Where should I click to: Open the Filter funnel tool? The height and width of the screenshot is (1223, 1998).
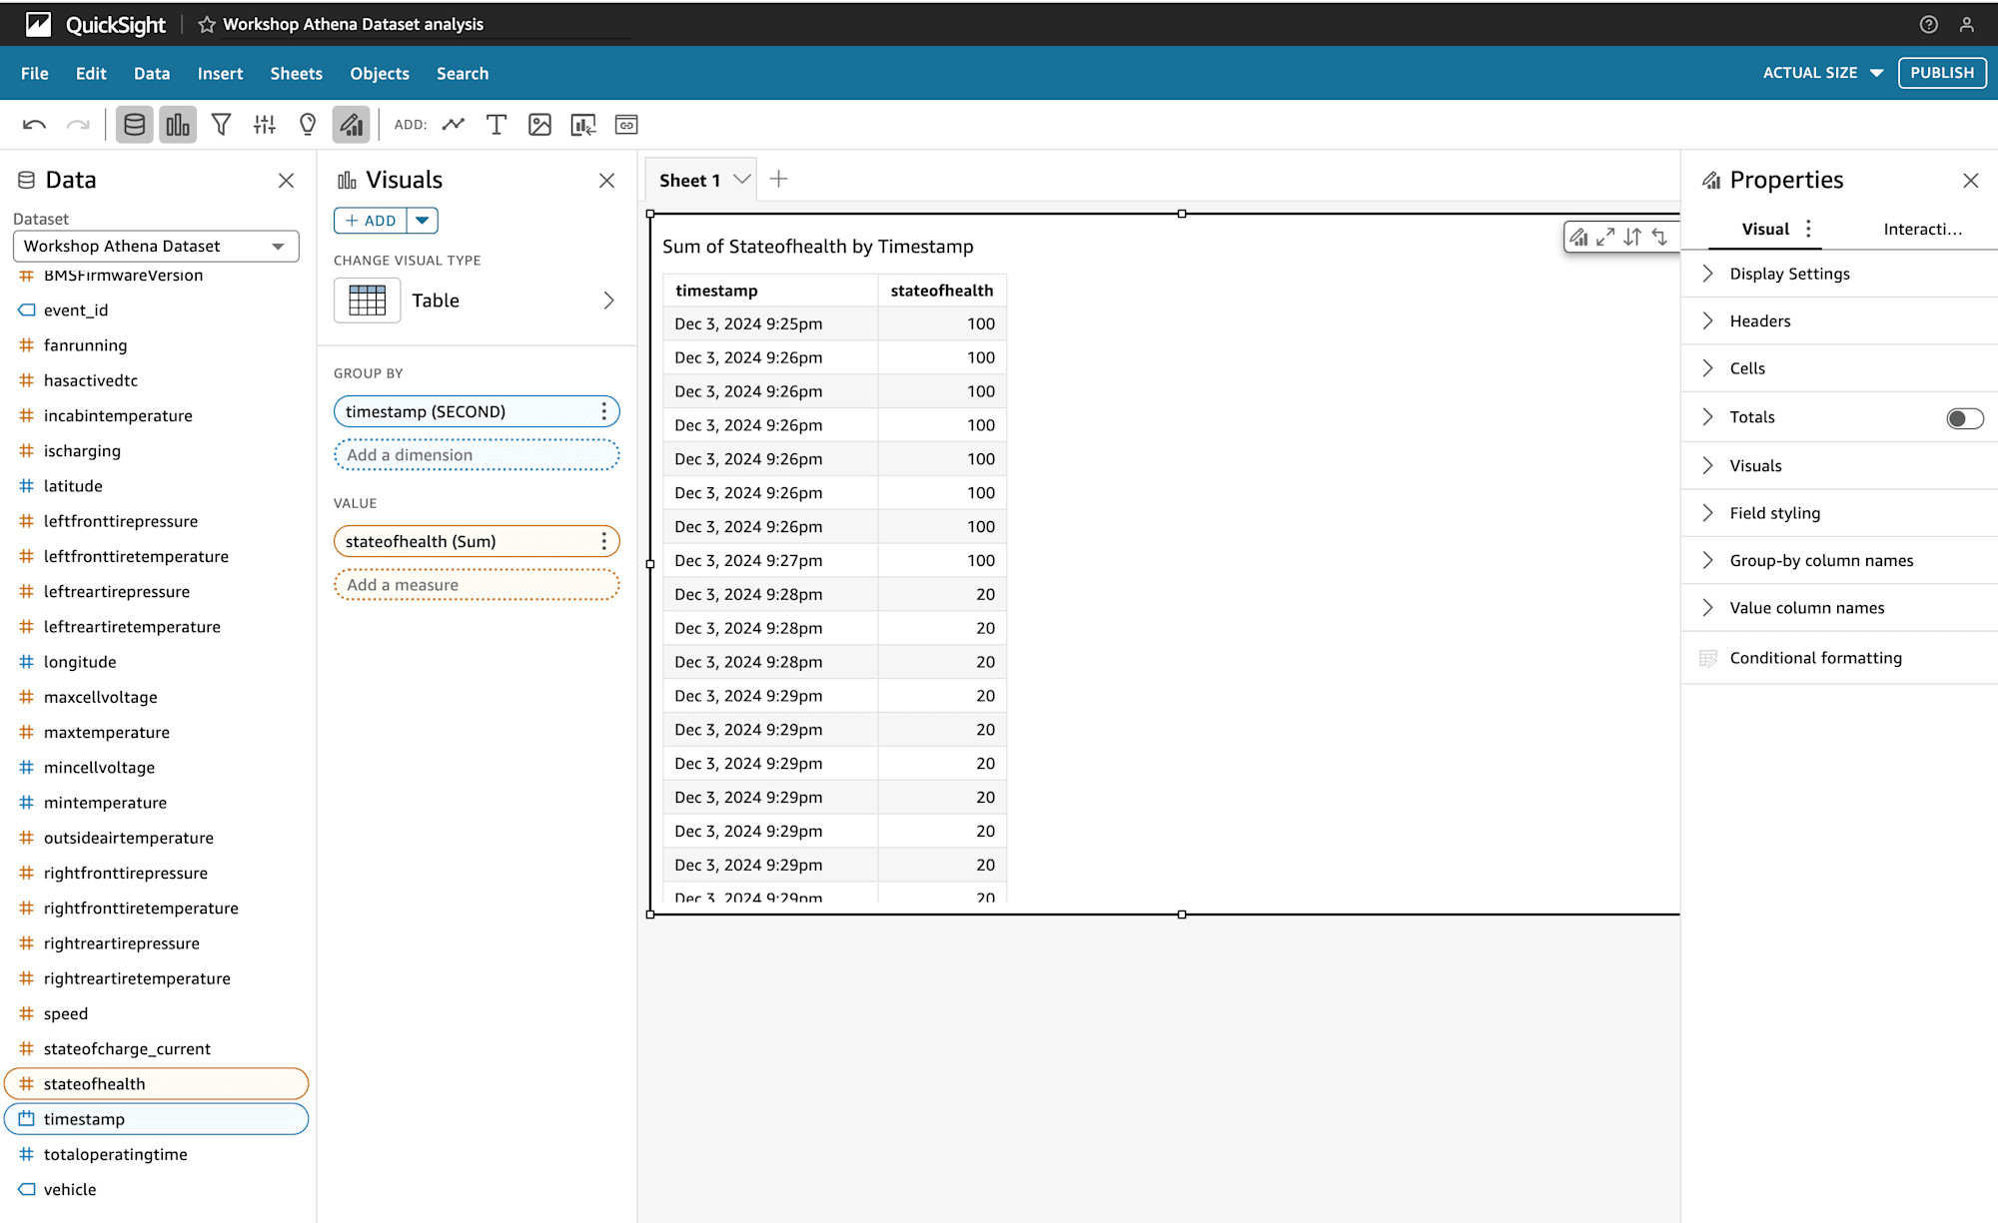tap(222, 125)
